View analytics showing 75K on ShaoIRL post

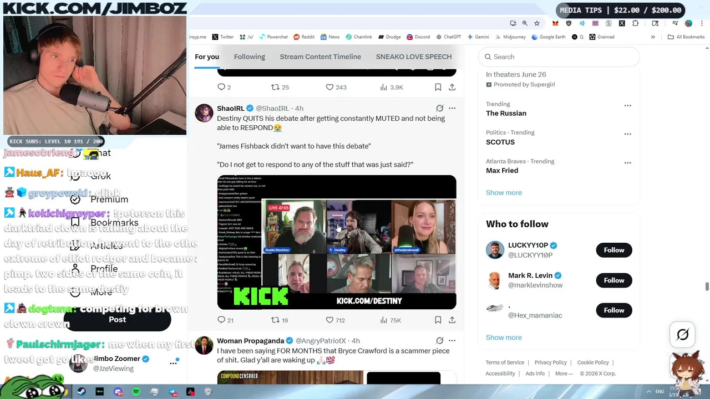390,320
